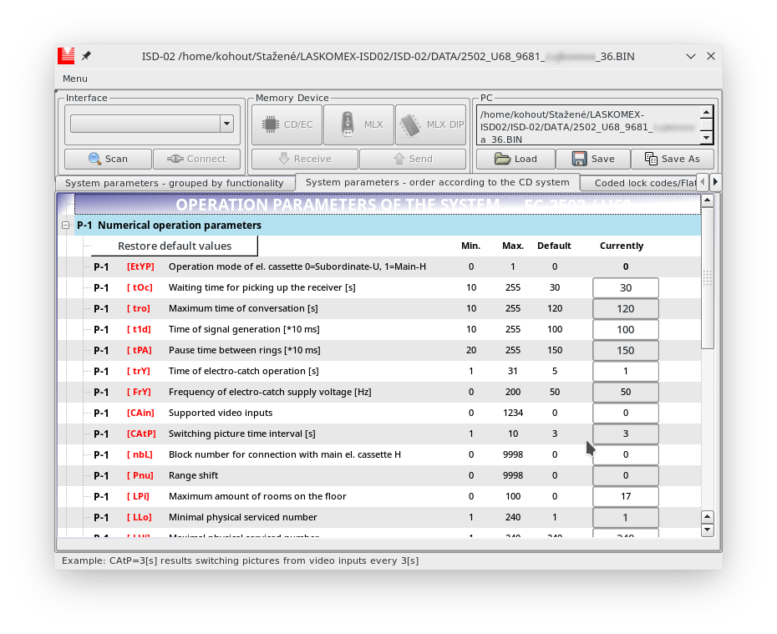Click the tabs left-arrow scroll button
777x634 pixels.
pos(702,182)
